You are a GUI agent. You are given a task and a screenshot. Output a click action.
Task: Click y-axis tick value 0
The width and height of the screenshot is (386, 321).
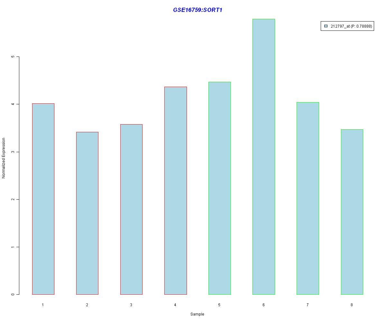pos(13,294)
